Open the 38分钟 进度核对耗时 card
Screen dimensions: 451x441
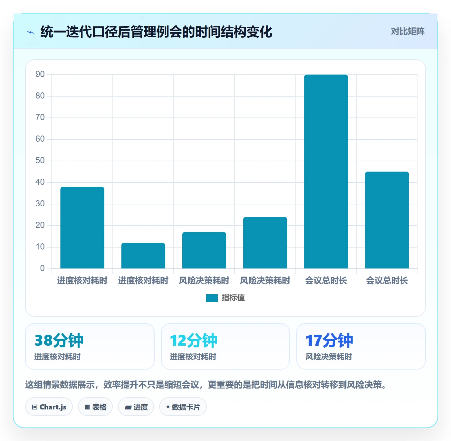(90, 346)
